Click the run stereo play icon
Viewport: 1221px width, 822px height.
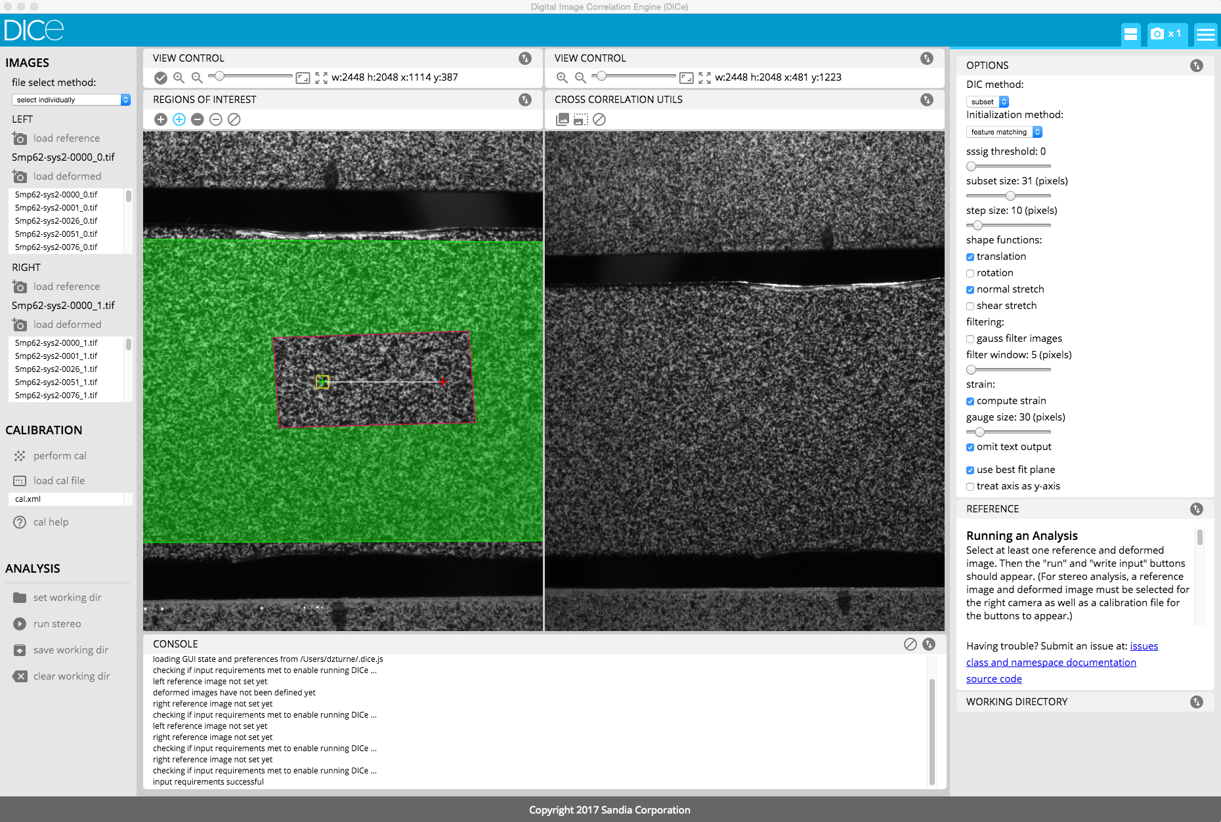coord(20,624)
